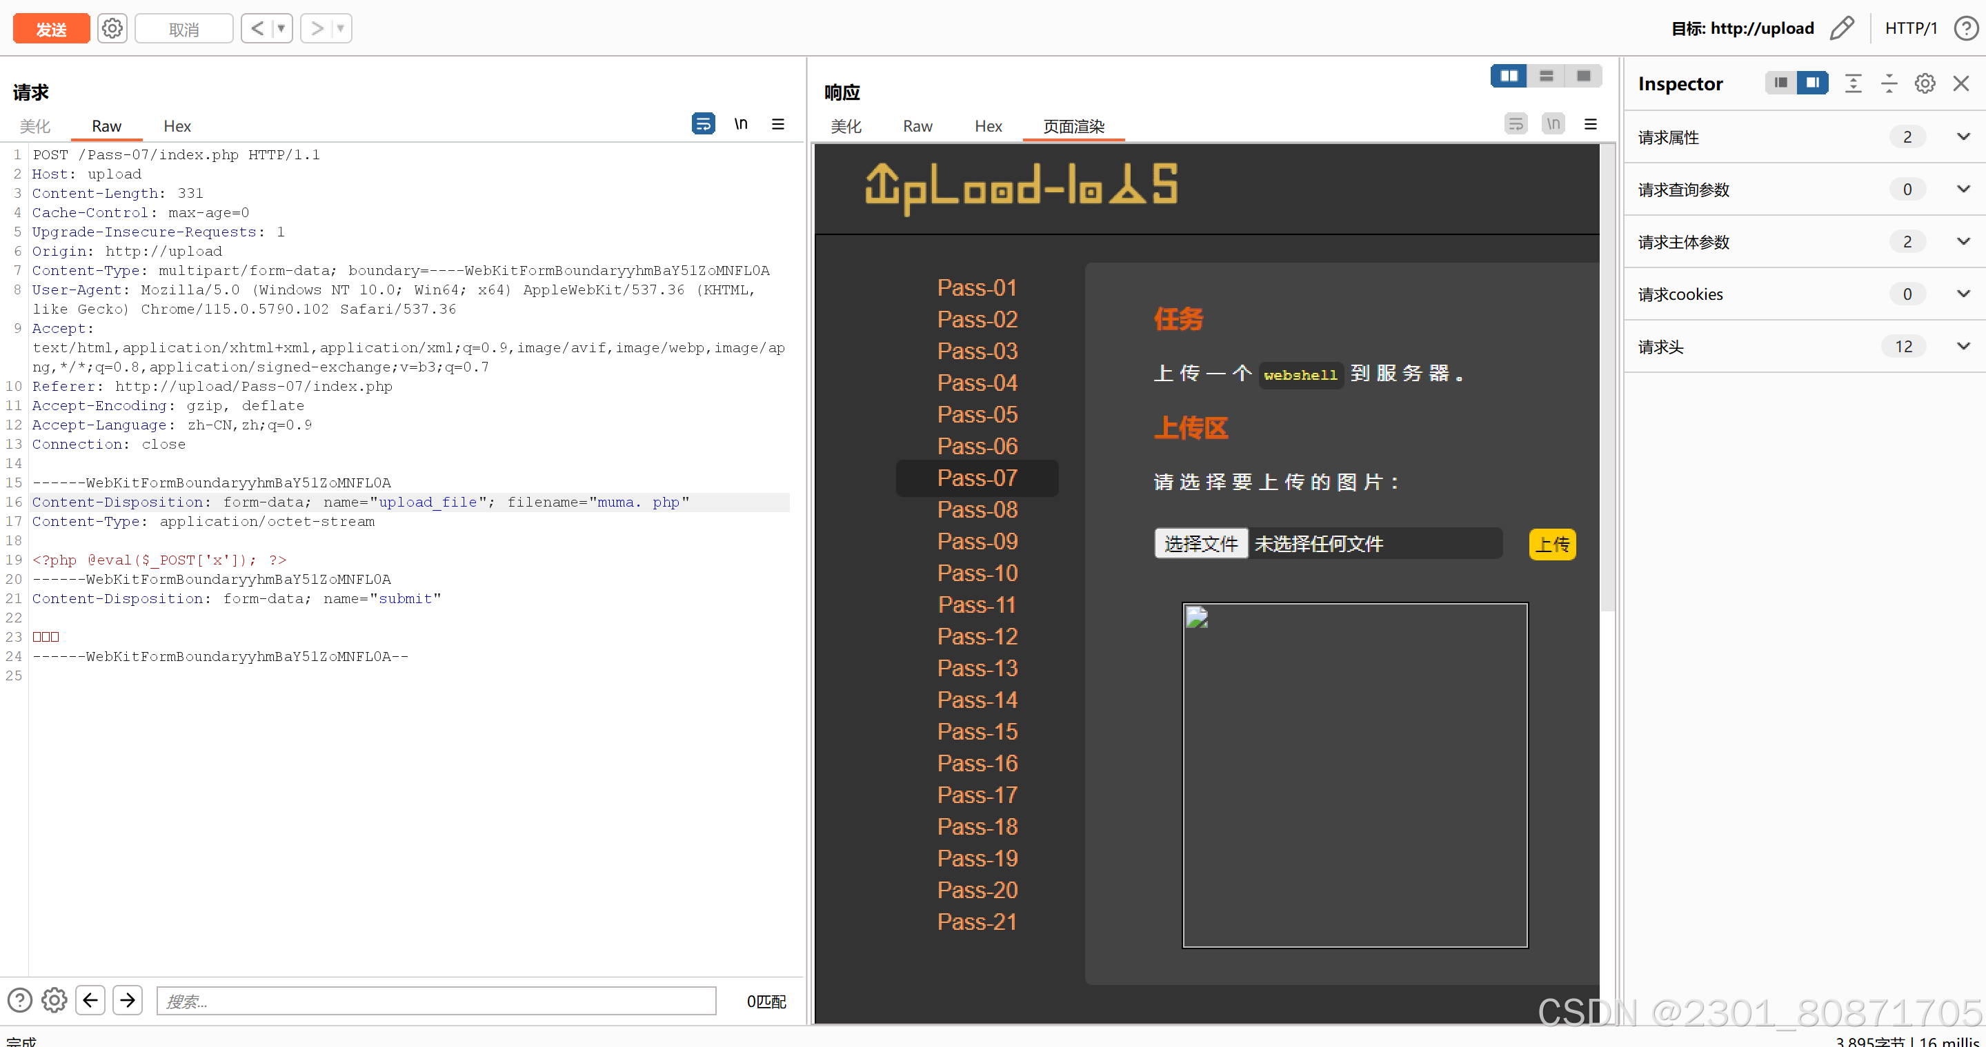Click the previous search match arrow
This screenshot has height=1047, width=1986.
90,1000
